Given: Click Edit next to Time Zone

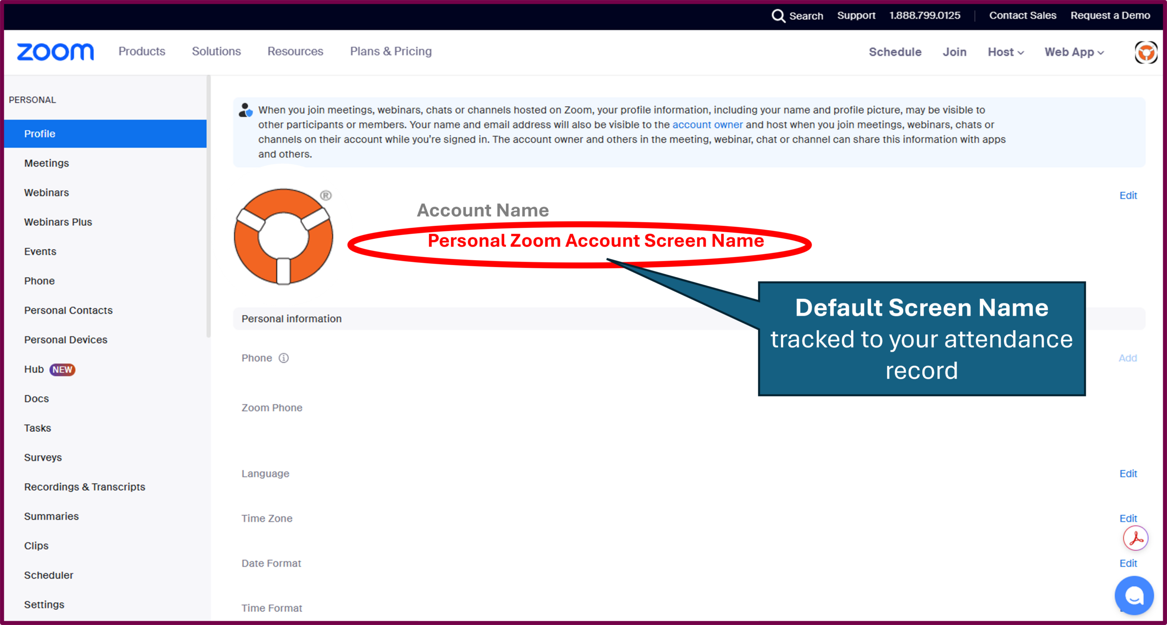Looking at the screenshot, I should point(1128,518).
